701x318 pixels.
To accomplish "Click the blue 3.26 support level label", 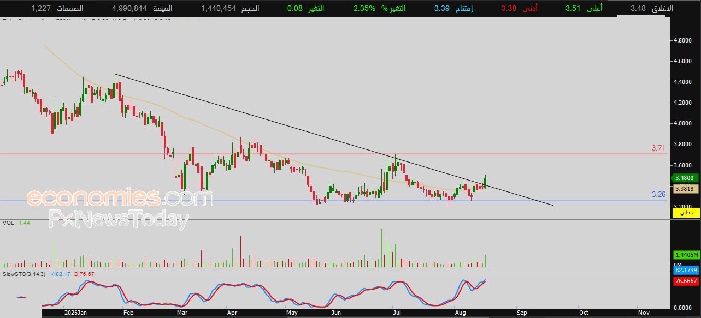I will [658, 194].
